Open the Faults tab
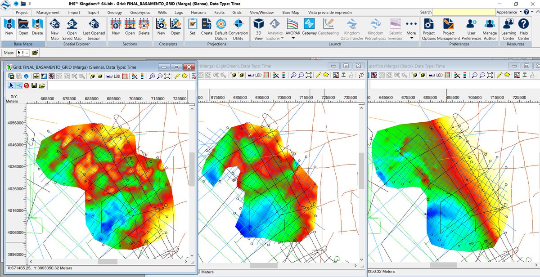The width and height of the screenshot is (540, 277). tap(219, 13)
